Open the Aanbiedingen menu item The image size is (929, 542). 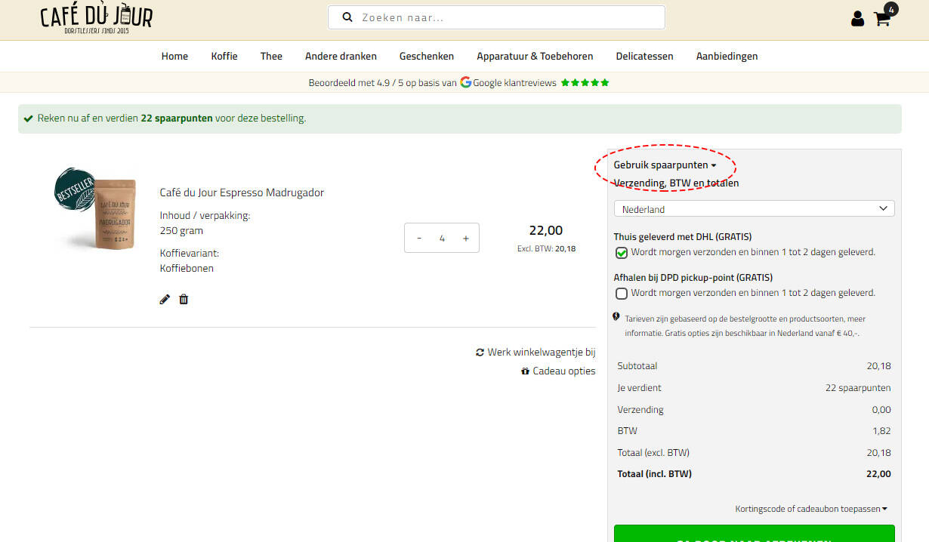[727, 56]
